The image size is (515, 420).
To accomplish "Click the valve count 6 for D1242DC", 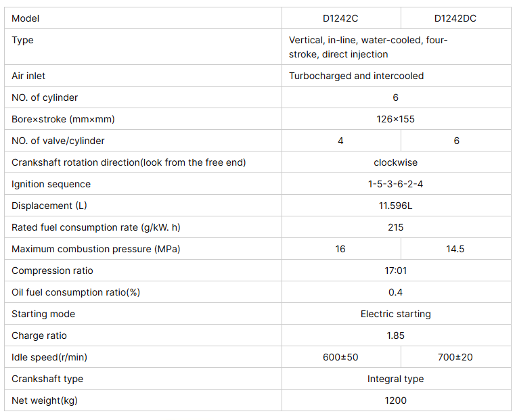I will pyautogui.click(x=456, y=141).
